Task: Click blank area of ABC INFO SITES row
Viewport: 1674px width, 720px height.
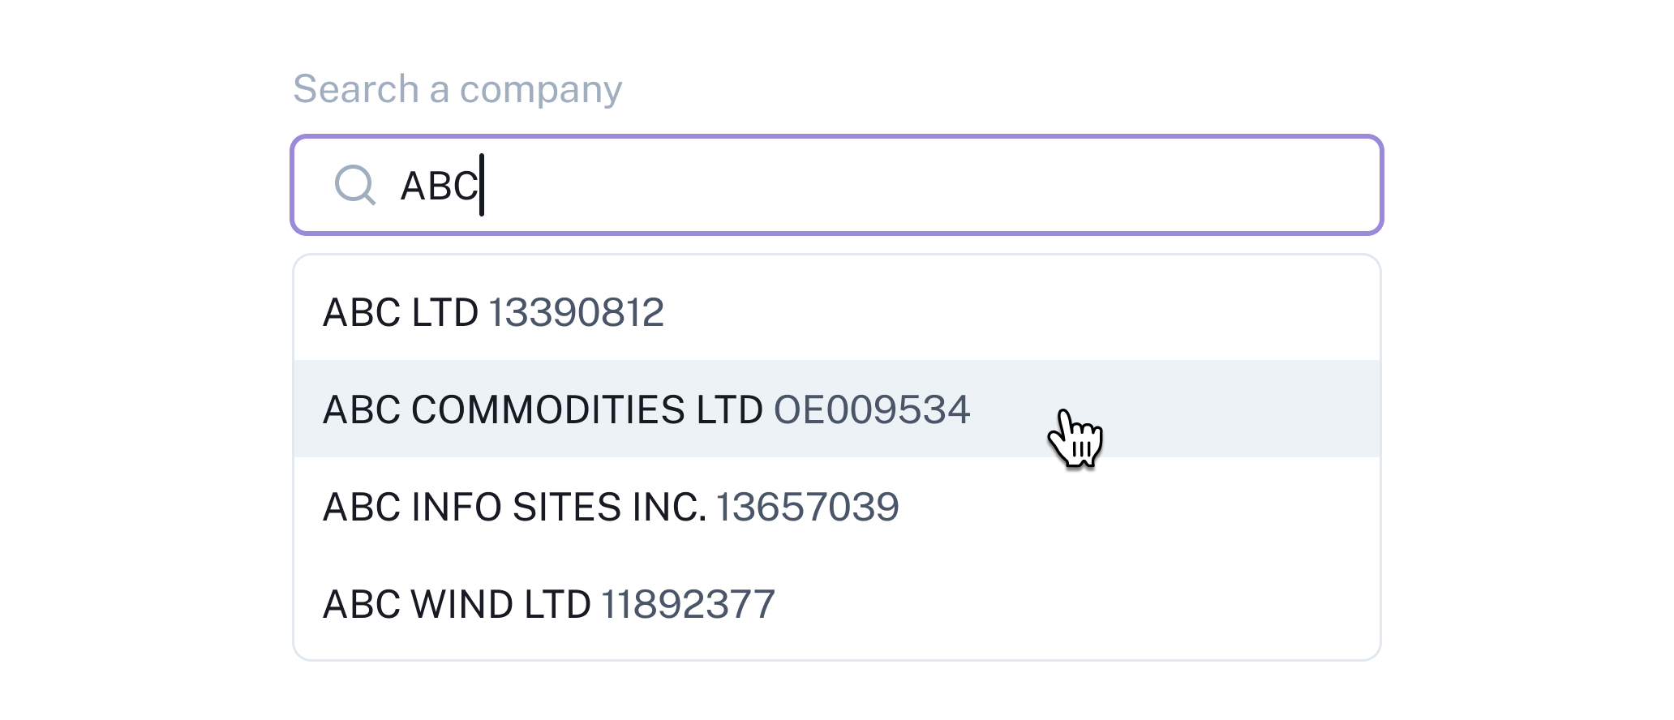Action: pyautogui.click(x=1135, y=507)
